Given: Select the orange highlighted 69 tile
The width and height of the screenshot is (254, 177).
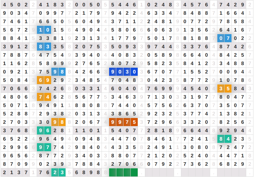Looking at the screenshot, I should click(44, 80).
